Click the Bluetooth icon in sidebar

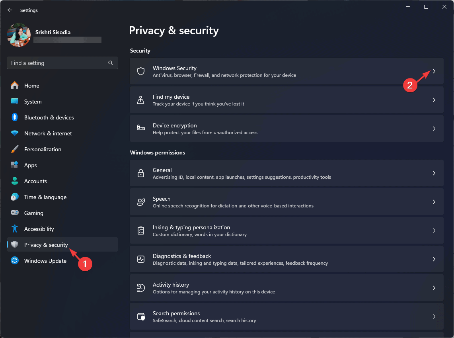coord(14,117)
